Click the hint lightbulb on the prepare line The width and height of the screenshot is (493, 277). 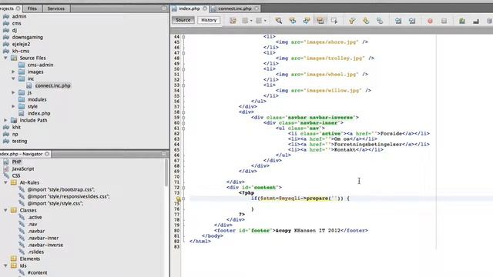click(178, 199)
